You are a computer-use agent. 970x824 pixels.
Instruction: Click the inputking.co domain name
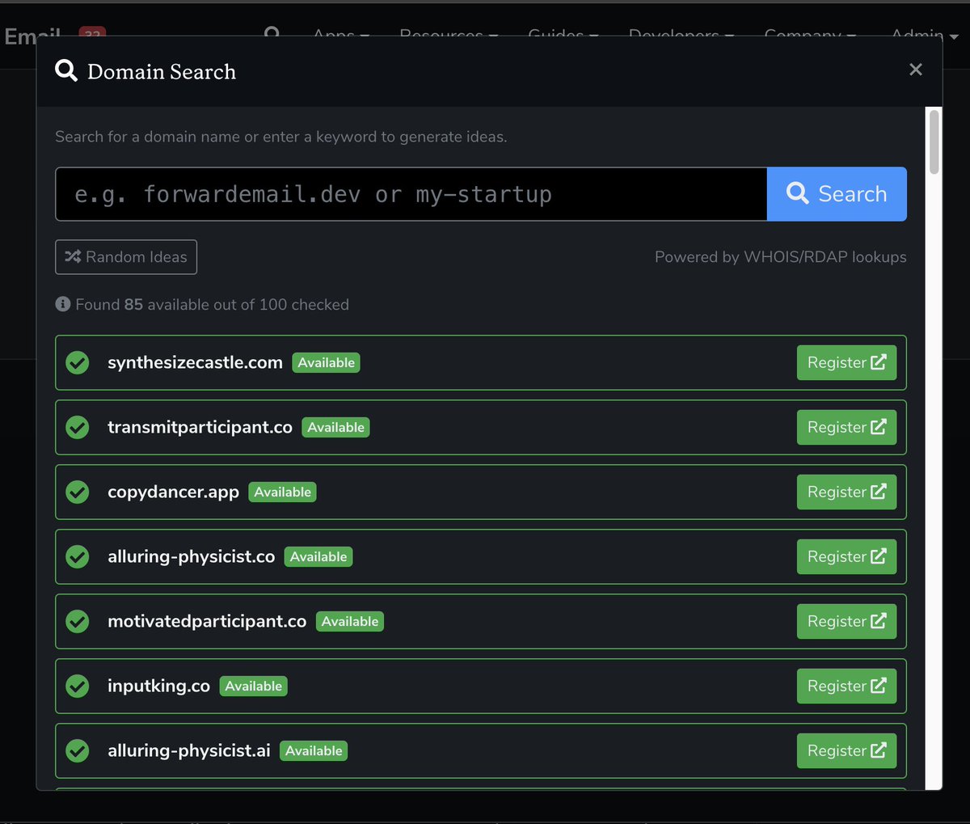(158, 686)
